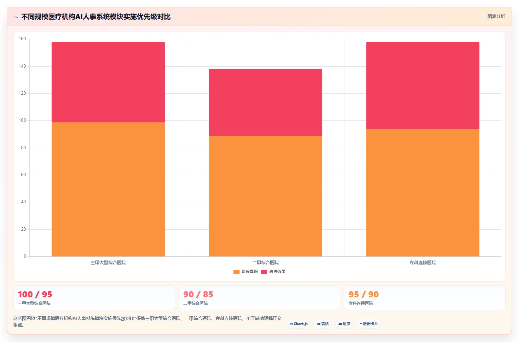Click the y-axis label 160
Screen dimensions: 519x342
tap(22, 39)
